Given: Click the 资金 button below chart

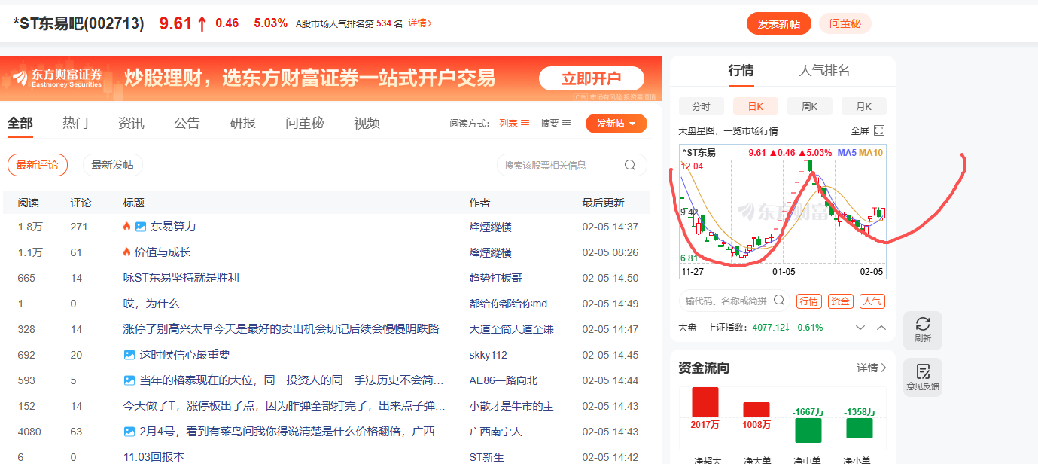Looking at the screenshot, I should click(x=841, y=301).
